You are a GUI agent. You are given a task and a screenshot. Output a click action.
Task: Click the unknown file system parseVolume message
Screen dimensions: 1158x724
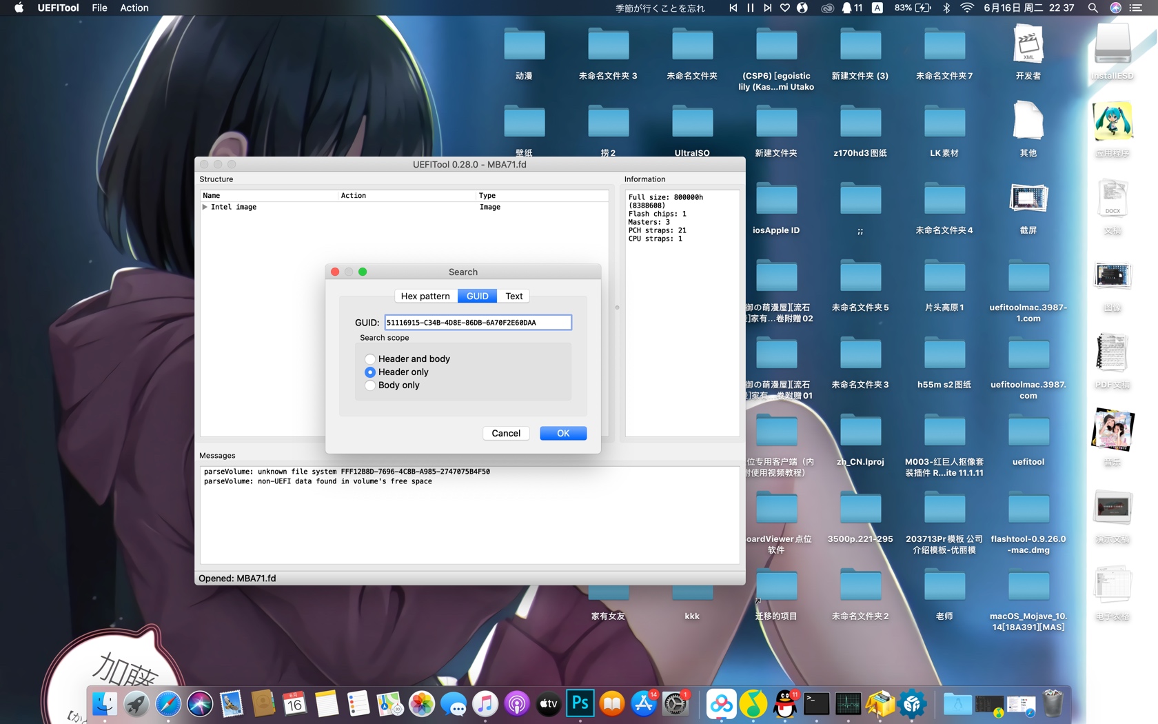[347, 472]
